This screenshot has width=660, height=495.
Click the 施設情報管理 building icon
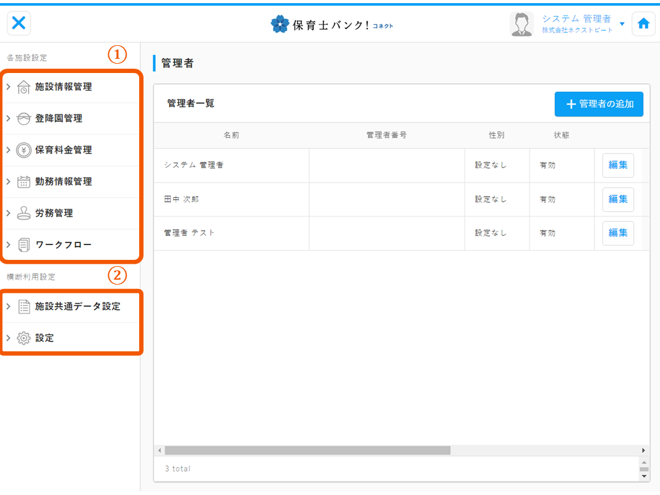pyautogui.click(x=24, y=87)
